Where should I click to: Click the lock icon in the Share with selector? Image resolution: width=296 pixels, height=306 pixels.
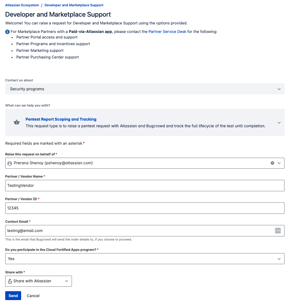click(x=11, y=281)
